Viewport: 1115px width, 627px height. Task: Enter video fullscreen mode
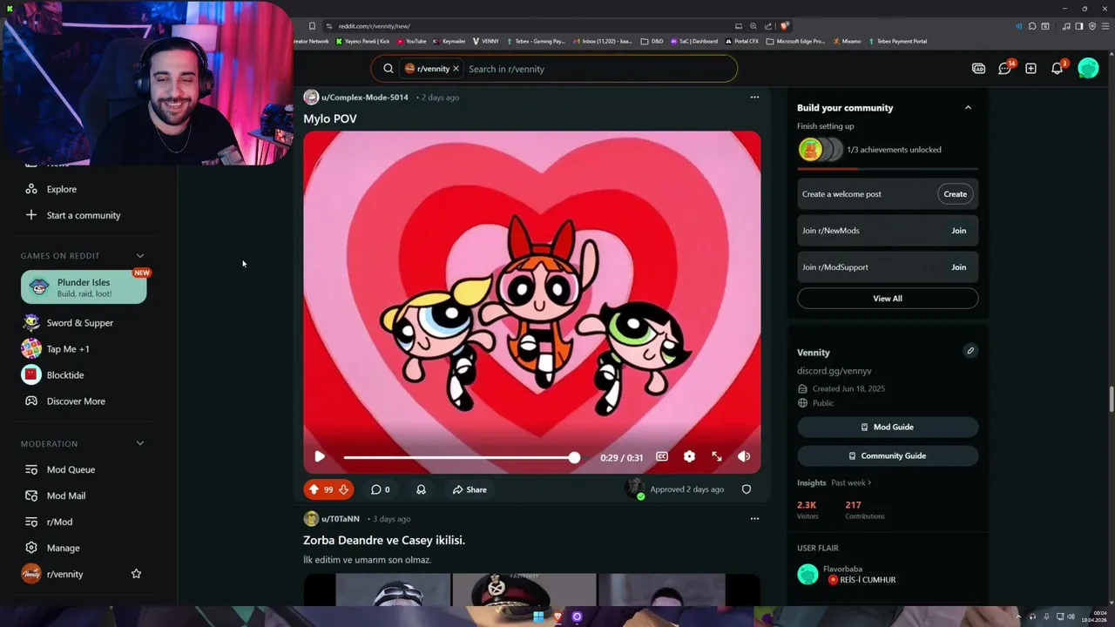(x=716, y=456)
